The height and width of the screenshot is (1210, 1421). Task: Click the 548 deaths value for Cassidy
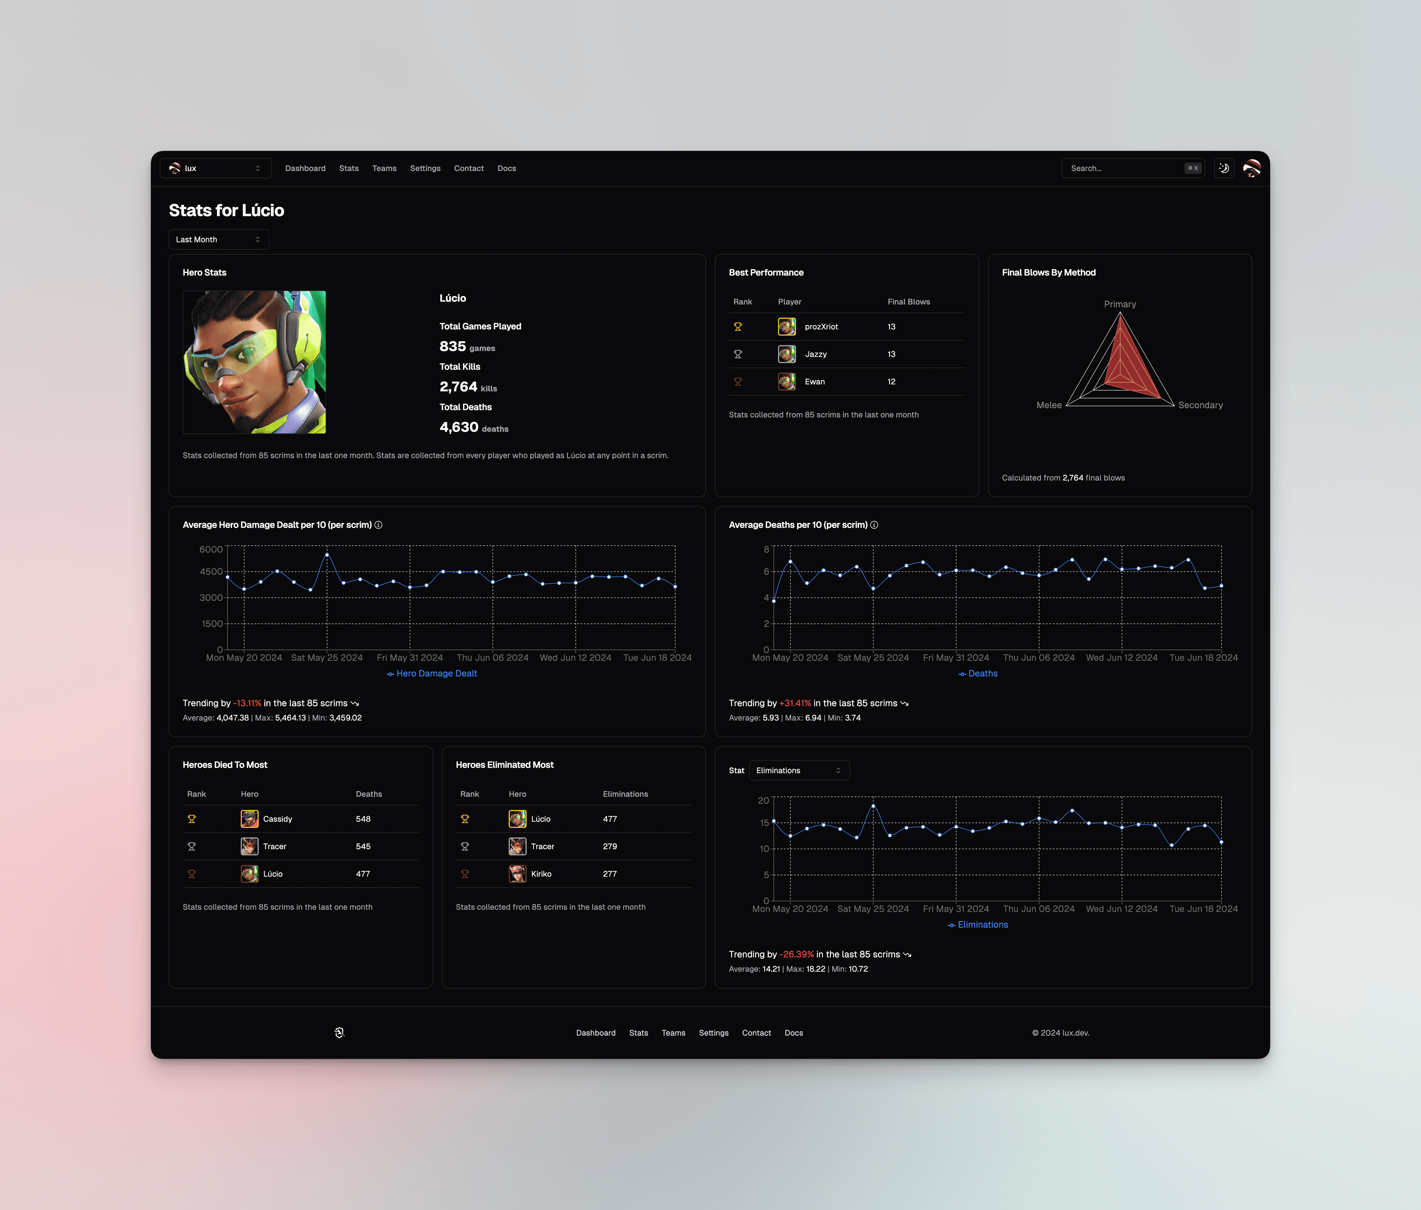(x=363, y=819)
